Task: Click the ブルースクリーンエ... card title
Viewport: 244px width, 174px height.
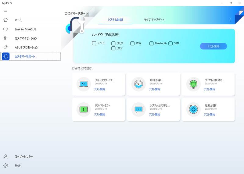Action: coord(105,80)
